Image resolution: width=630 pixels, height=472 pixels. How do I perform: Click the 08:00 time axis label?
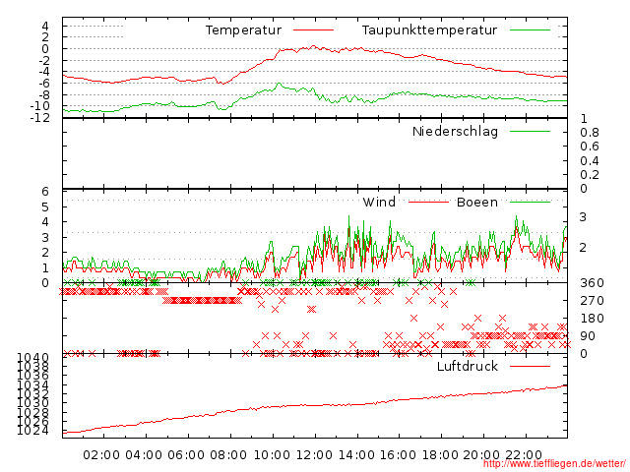[228, 454]
